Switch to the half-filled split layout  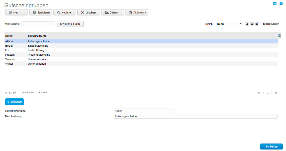pos(252,24)
